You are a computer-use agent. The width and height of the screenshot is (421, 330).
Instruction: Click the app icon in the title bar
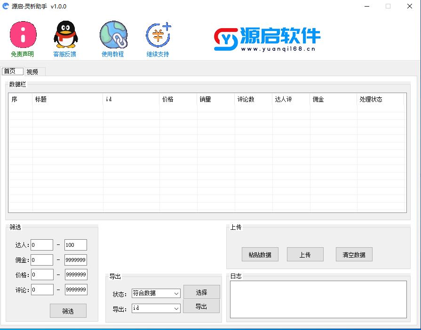point(6,7)
